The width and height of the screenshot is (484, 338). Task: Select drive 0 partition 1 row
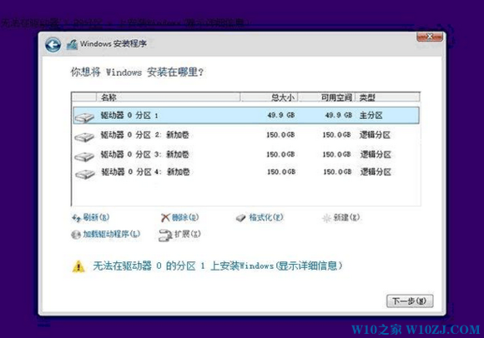(x=246, y=116)
